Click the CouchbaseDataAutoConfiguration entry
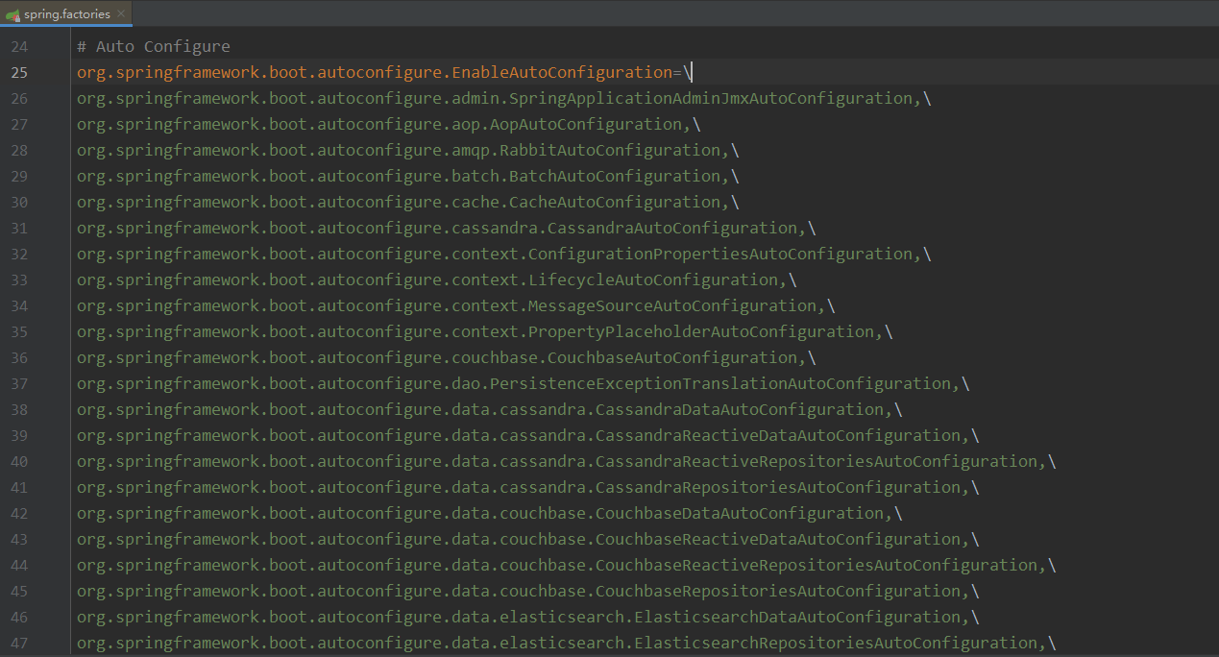The image size is (1219, 657). (x=740, y=514)
